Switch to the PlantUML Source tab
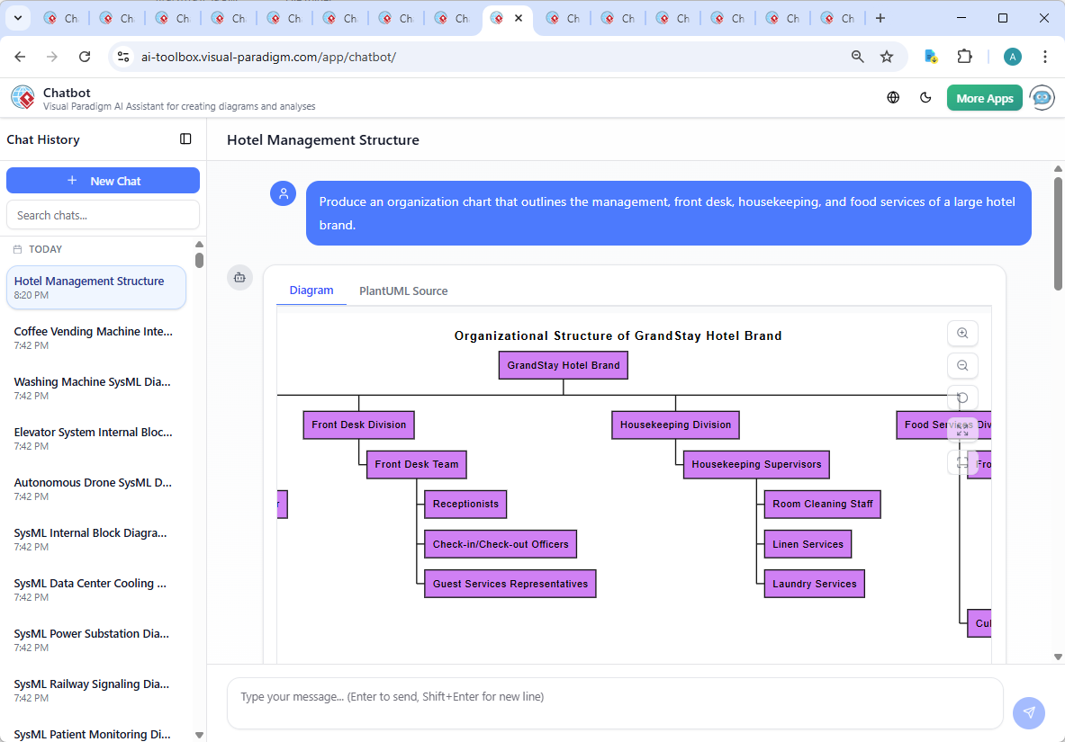 point(402,291)
